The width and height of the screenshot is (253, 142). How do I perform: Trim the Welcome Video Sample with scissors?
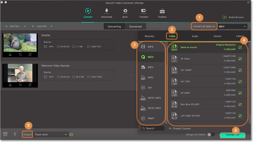pos(10,85)
